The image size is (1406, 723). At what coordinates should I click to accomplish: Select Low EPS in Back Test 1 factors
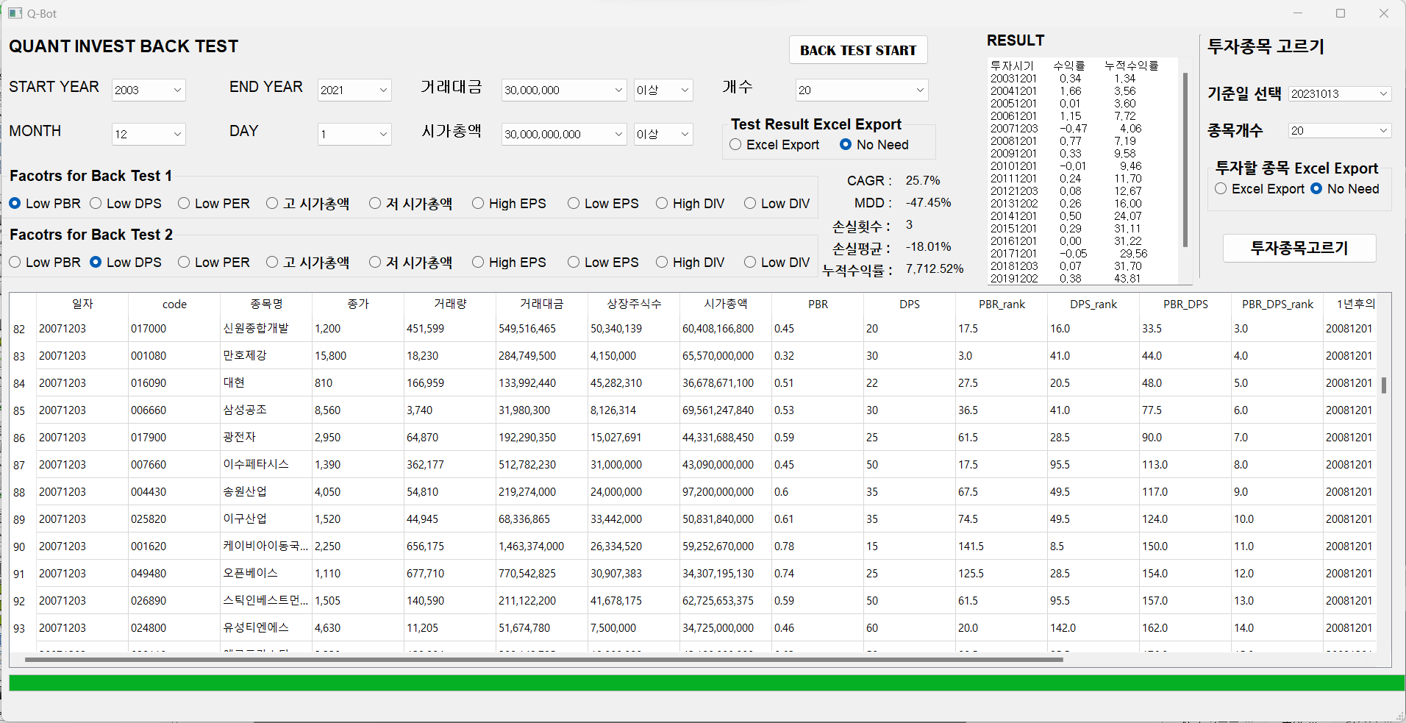[x=603, y=204]
